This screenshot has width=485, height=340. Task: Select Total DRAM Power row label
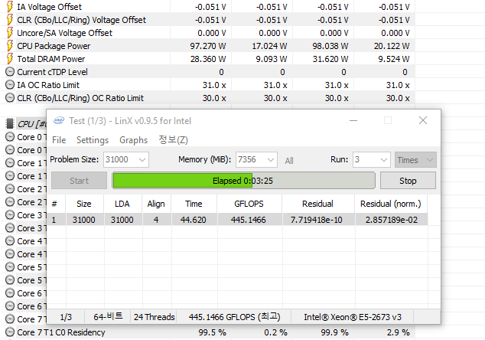(51, 59)
